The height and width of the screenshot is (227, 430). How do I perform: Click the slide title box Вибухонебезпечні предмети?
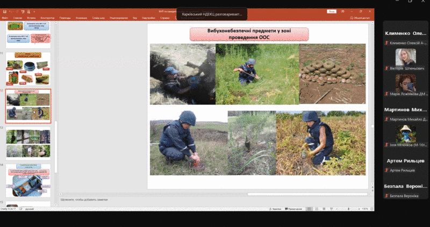coord(249,34)
